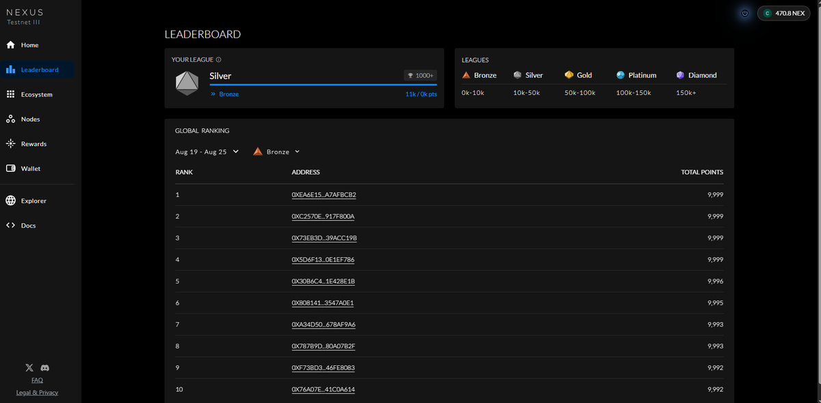Click the 150k+ Diamond range text

pos(686,93)
